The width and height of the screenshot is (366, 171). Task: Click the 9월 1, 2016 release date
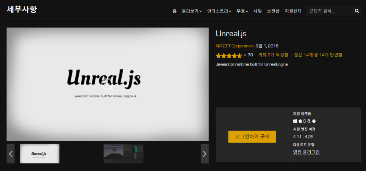point(267,46)
